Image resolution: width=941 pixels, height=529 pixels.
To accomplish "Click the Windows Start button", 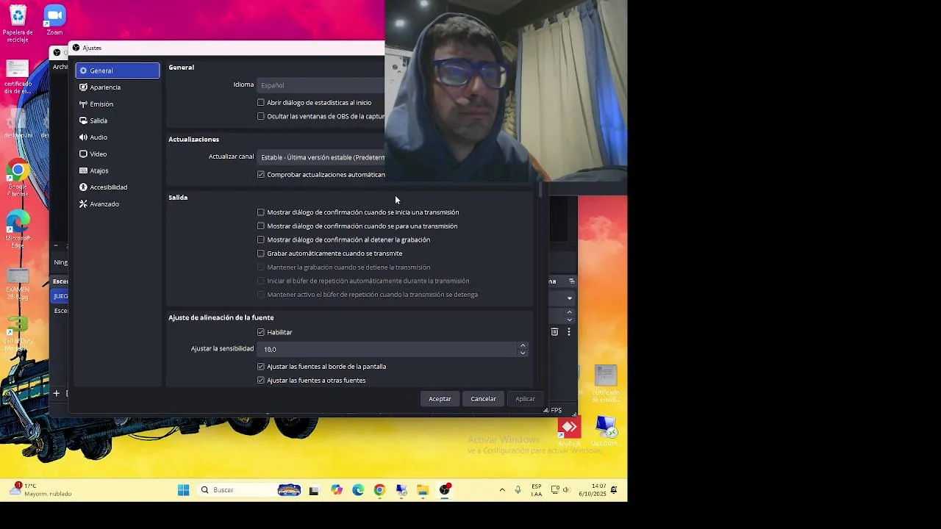I will 183,490.
